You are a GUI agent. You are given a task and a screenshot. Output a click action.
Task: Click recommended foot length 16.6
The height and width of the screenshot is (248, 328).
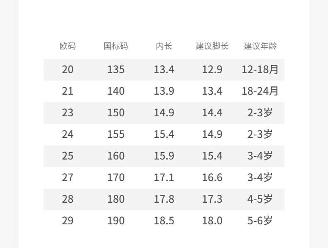[212, 177]
